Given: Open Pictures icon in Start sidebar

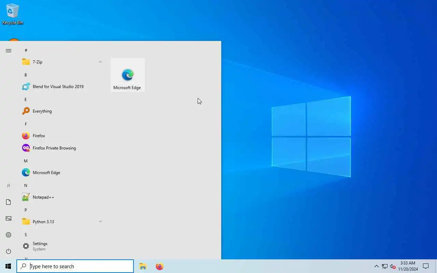Looking at the screenshot, I should [x=9, y=218].
